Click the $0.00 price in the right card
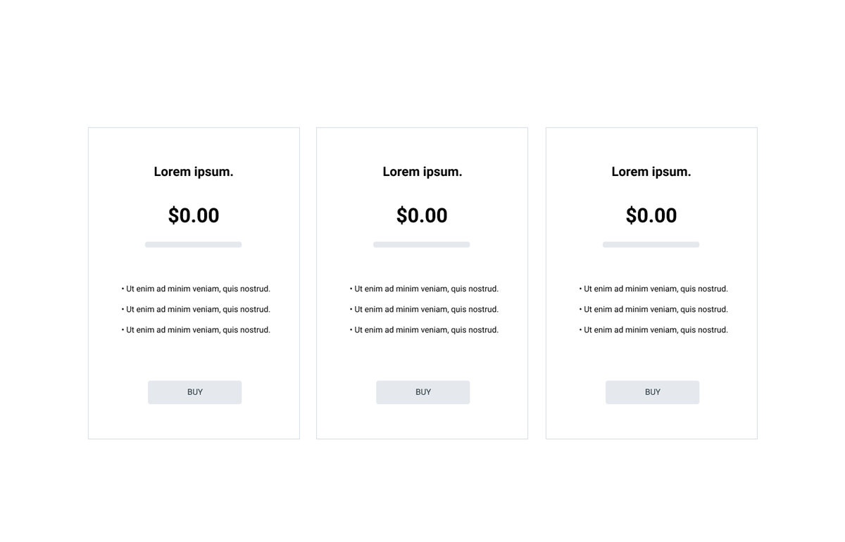This screenshot has height=542, width=845. 651,215
